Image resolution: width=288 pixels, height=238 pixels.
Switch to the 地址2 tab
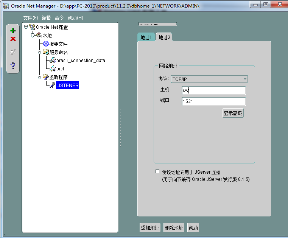pyautogui.click(x=164, y=37)
